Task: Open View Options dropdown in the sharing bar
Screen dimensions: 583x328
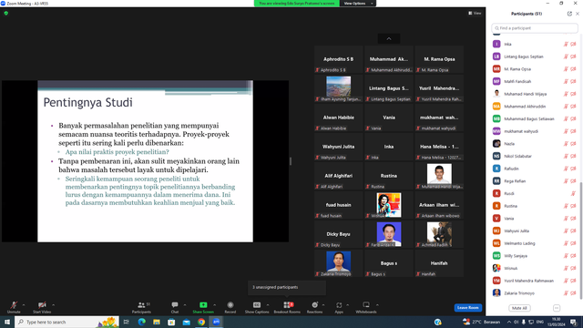Action: (x=358, y=4)
